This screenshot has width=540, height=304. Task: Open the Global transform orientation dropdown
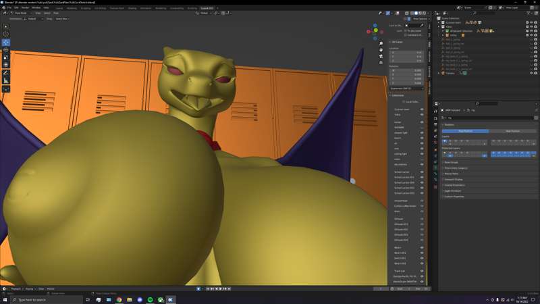[x=204, y=13]
